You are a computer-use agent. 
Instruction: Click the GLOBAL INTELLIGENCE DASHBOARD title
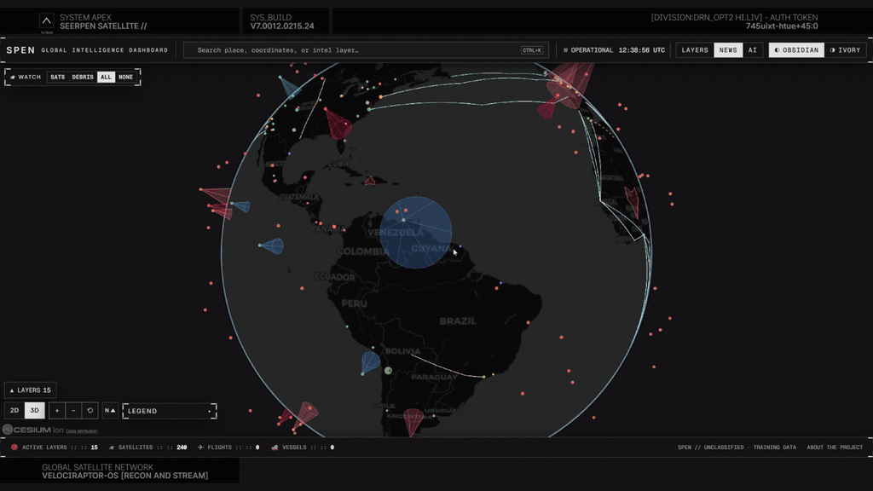105,50
